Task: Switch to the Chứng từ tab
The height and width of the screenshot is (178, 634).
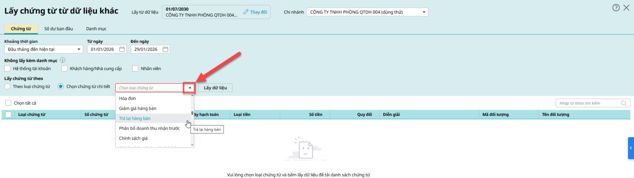Action: coord(21,29)
